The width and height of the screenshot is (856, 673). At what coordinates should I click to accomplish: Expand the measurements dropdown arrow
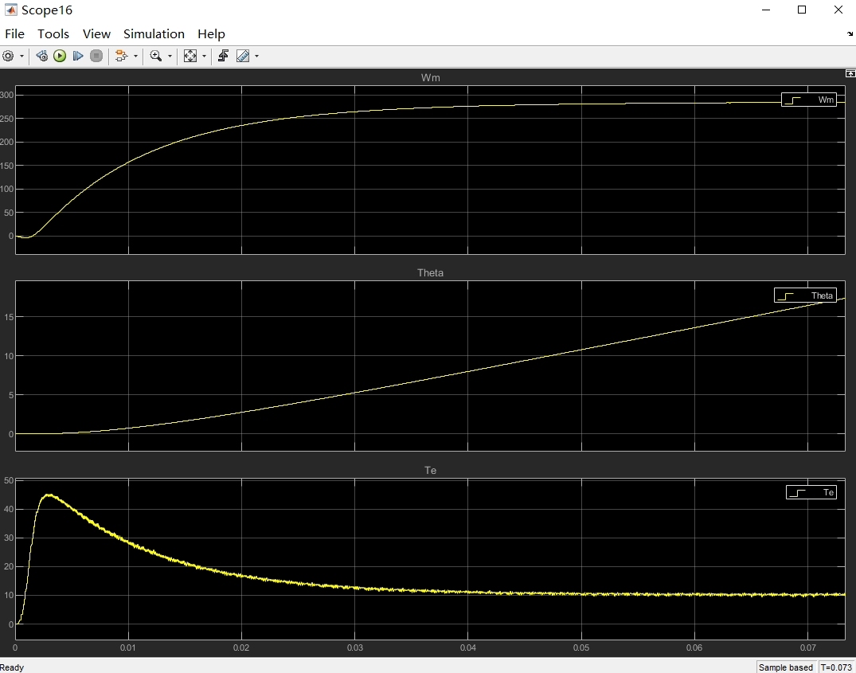256,57
